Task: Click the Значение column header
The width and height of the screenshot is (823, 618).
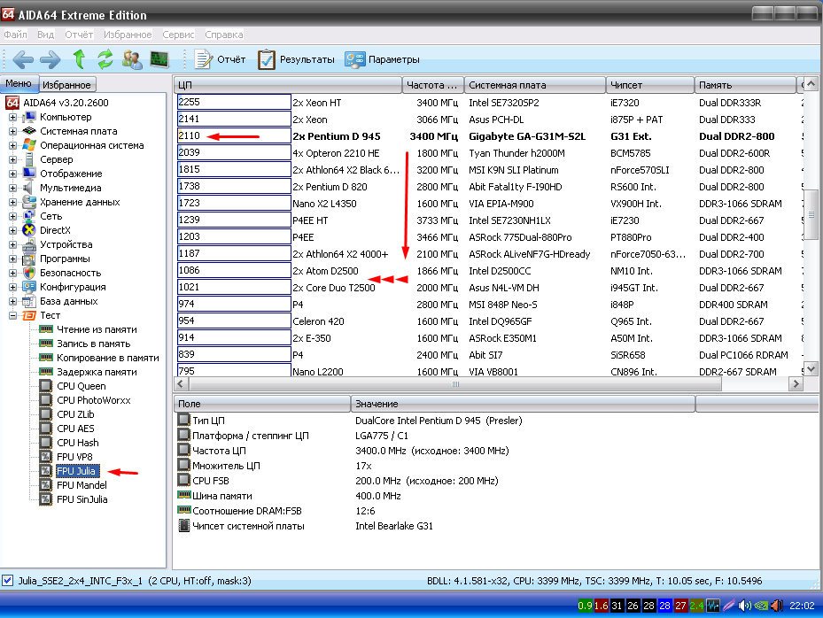Action: [x=523, y=404]
